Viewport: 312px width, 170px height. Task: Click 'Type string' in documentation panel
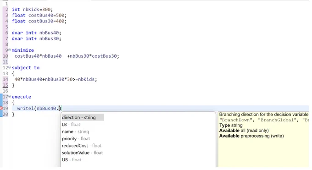point(231,125)
